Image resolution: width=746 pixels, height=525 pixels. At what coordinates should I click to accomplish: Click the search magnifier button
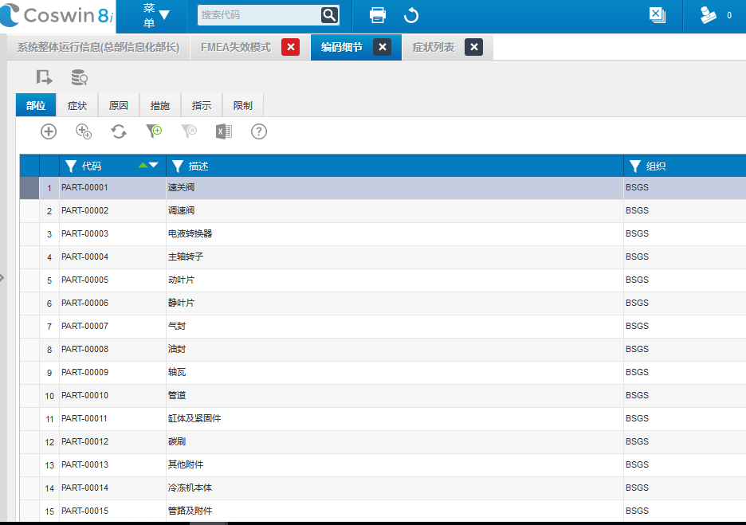[x=330, y=15]
